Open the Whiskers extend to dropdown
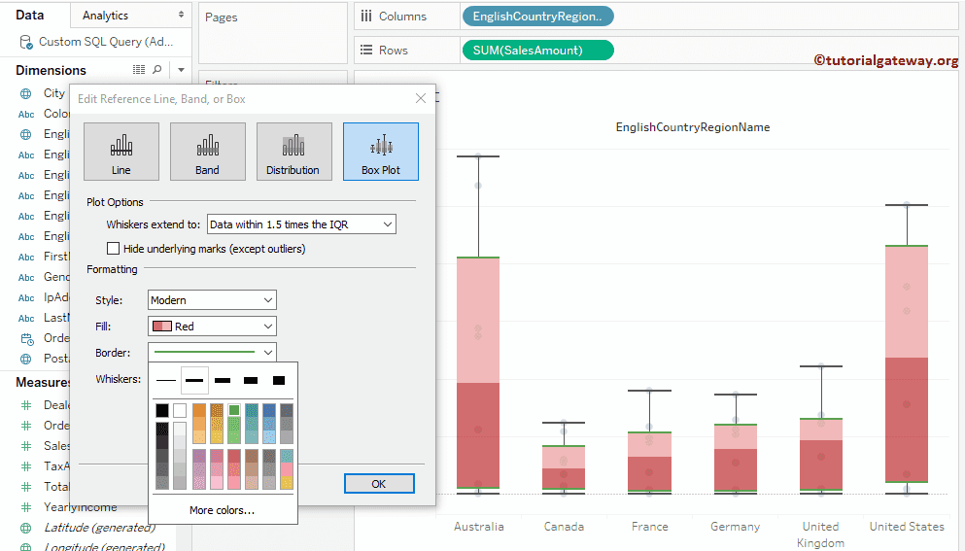 [301, 224]
